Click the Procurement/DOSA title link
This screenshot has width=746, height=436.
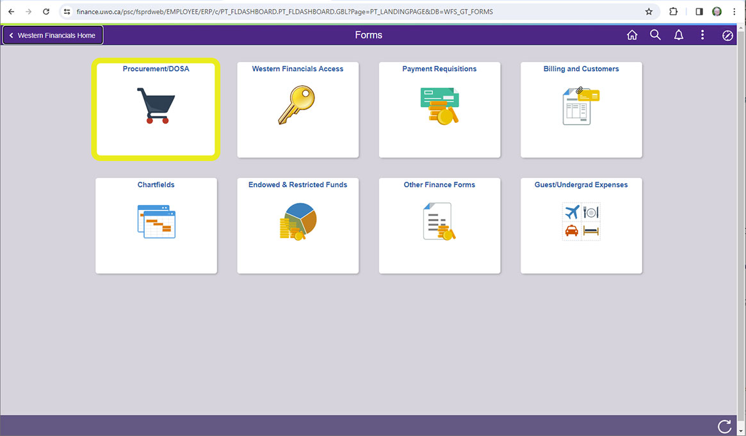pyautogui.click(x=156, y=69)
